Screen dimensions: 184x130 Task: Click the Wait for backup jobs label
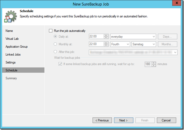coord(67,58)
